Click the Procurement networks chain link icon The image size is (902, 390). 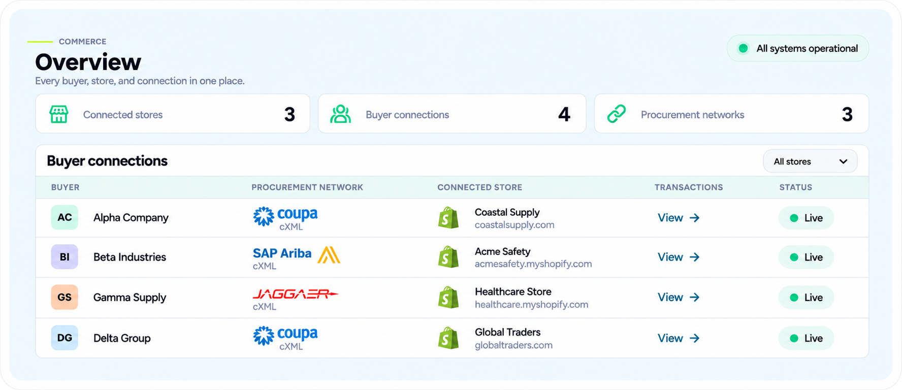pos(617,114)
